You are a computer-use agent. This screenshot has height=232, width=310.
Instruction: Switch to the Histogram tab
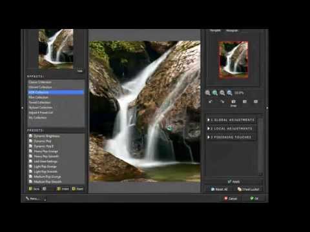click(x=232, y=30)
